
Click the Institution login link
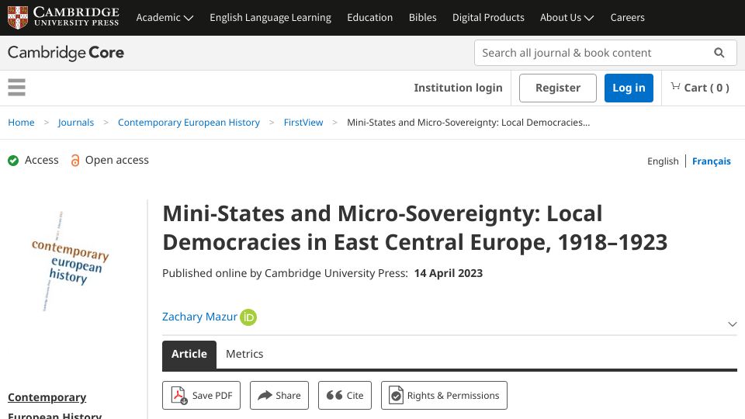[x=458, y=88]
